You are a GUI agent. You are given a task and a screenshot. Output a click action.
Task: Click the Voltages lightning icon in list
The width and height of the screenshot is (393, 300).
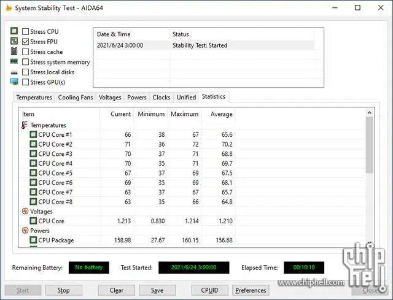click(x=25, y=211)
